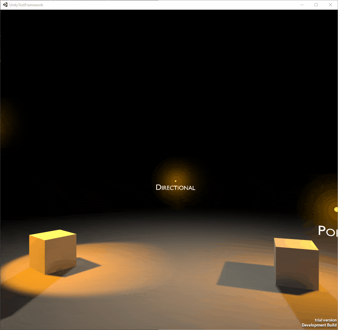Minimize the UnityTestFramework window
This screenshot has width=338, height=330.
coord(302,5)
